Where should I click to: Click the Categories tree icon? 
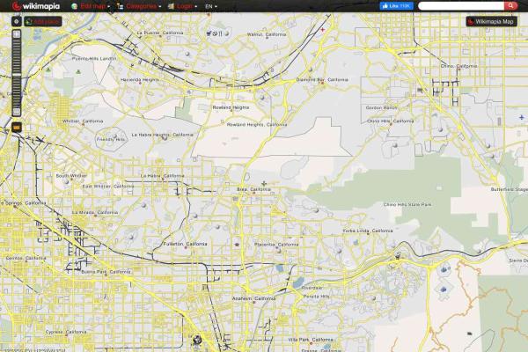[x=120, y=6]
